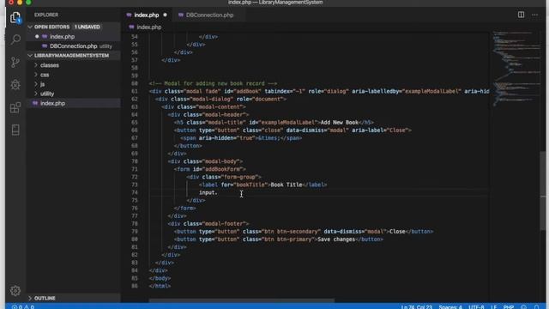
Task: Click index.php in the breadcrumb bar
Action: 148,27
